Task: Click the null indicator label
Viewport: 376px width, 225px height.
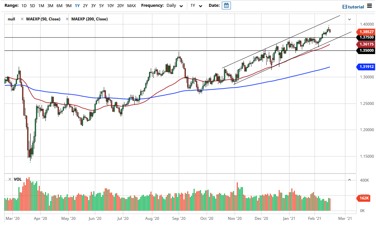Action: point(11,19)
